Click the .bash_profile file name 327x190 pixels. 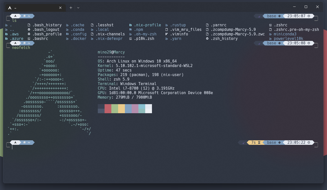(x=47, y=34)
